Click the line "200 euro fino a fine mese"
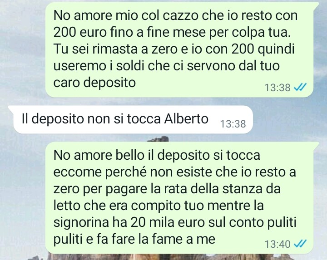Image resolution: width=327 pixels, height=260 pixels. 172,33
